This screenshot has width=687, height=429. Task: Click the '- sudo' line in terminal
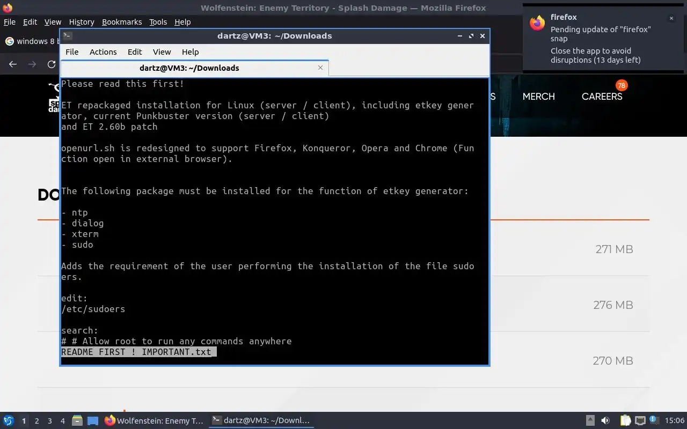(x=77, y=245)
